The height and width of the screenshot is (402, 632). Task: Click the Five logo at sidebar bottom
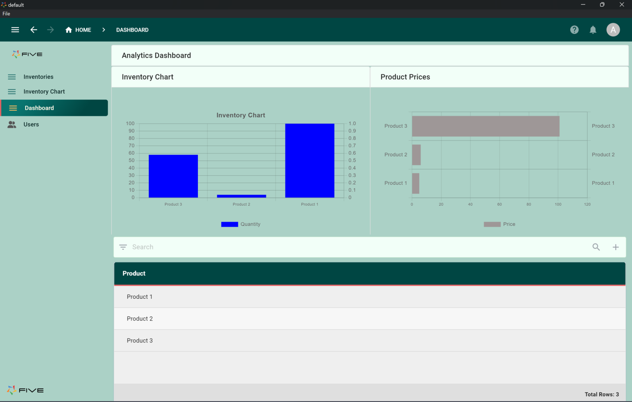(25, 390)
